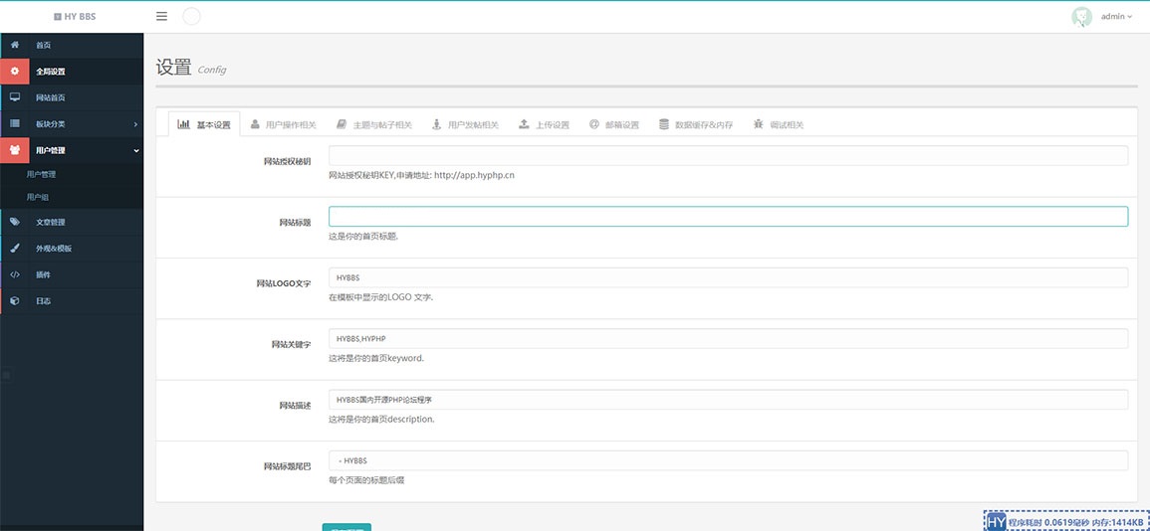Click the database icon of 数据缓存&内存 tab
This screenshot has width=1150, height=531.
click(664, 124)
